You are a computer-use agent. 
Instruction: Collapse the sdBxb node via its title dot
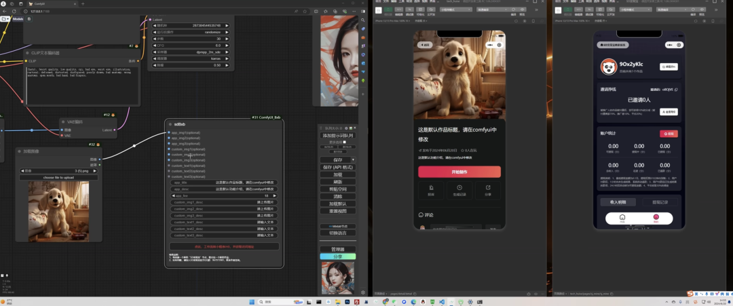click(170, 124)
